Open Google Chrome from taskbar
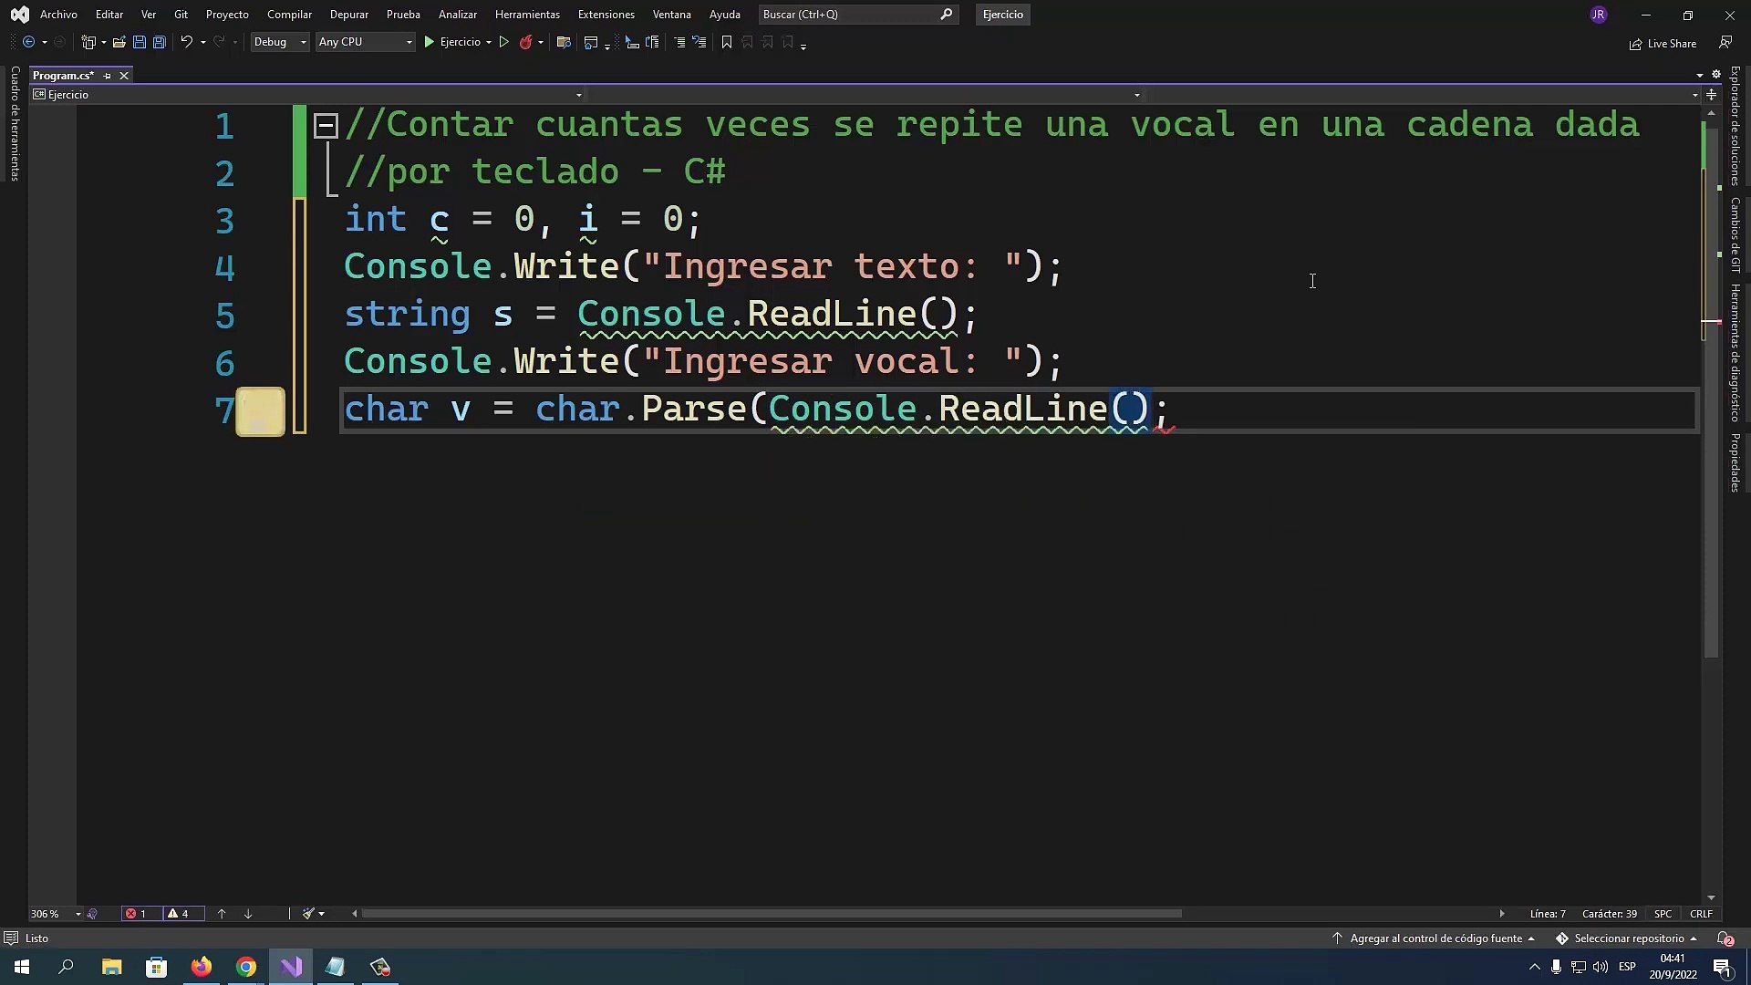The width and height of the screenshot is (1751, 985). point(246,967)
